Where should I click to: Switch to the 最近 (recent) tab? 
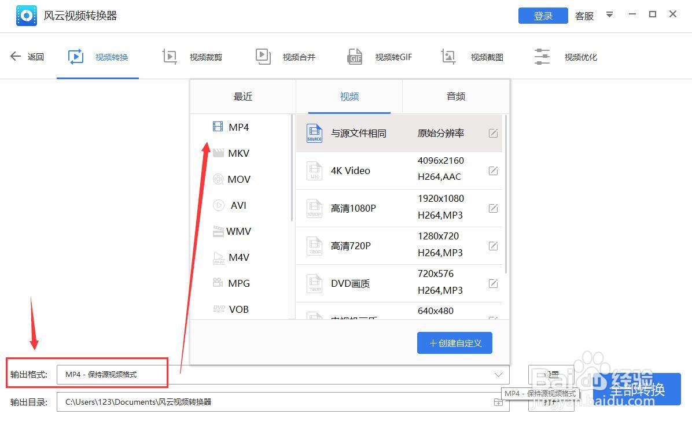tap(242, 97)
